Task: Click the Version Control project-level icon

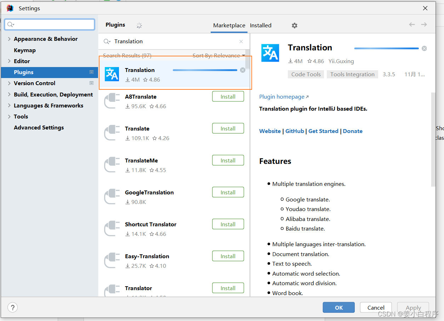Action: [91, 83]
